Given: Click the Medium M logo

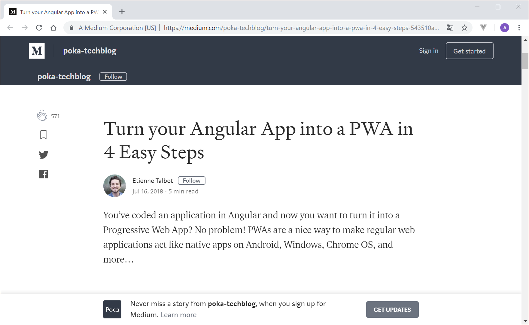Looking at the screenshot, I should (37, 51).
